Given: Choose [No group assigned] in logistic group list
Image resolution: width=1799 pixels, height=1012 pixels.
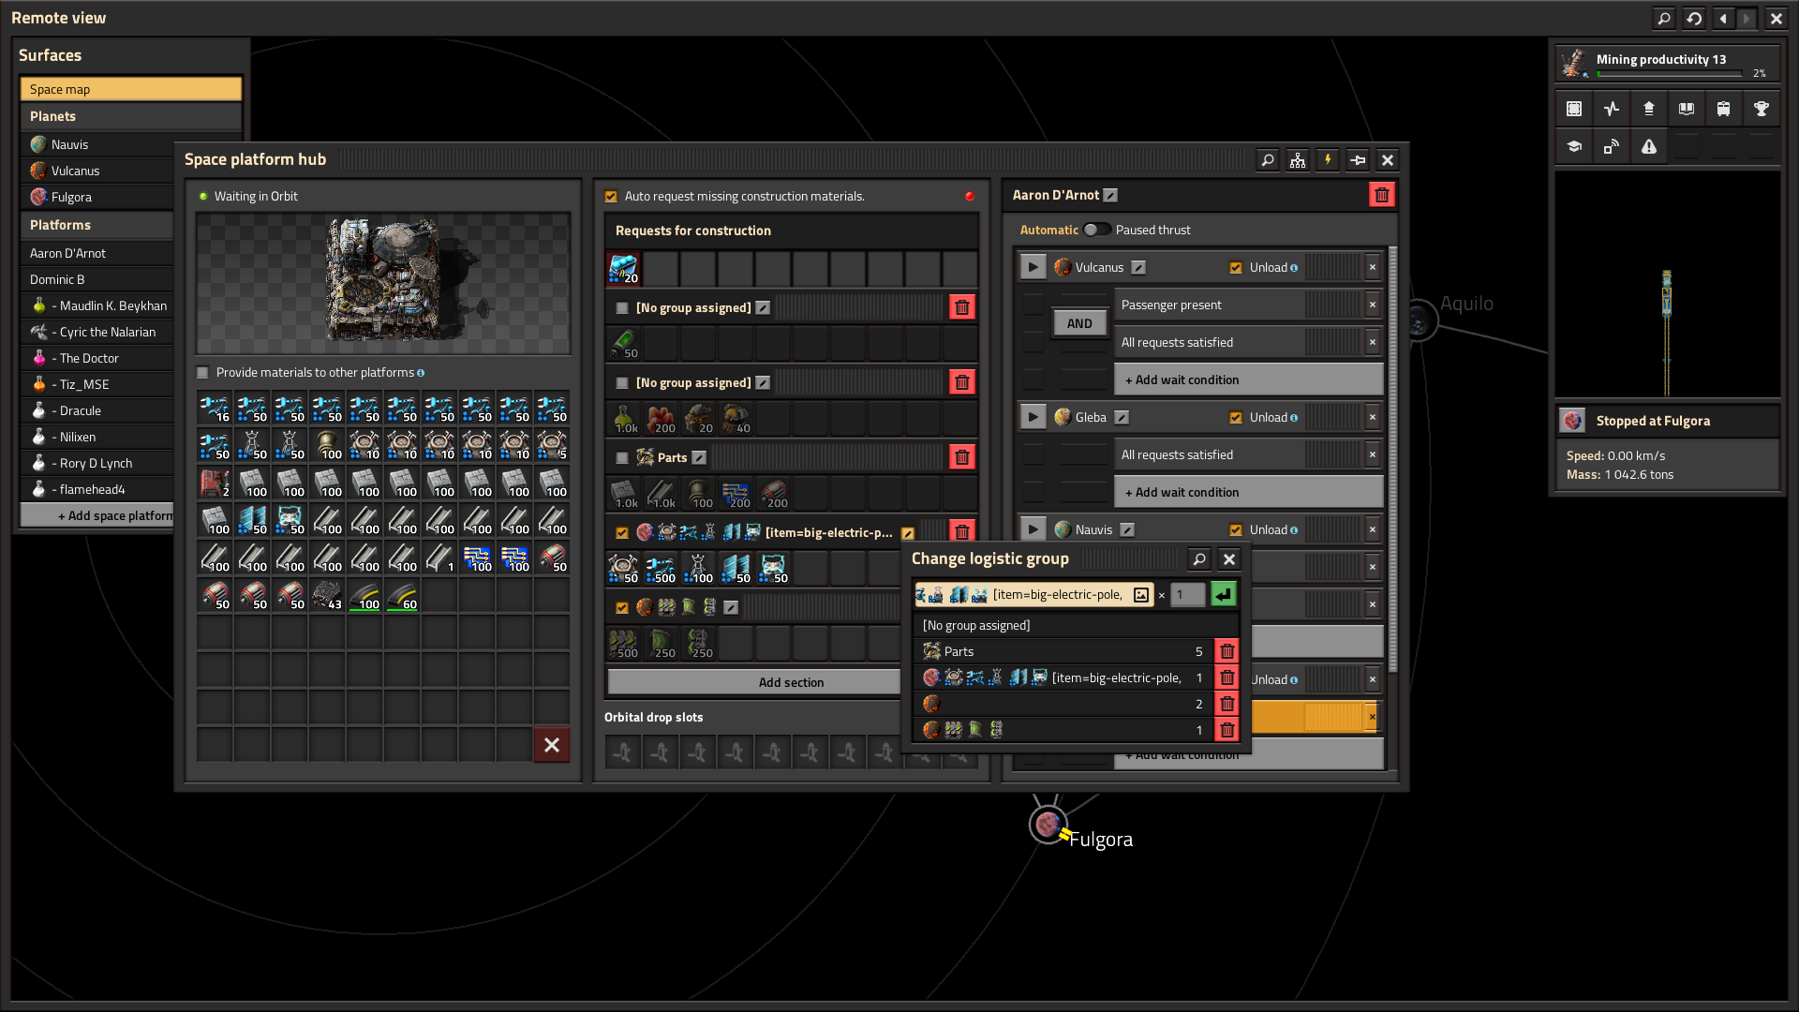Looking at the screenshot, I should 1076,625.
